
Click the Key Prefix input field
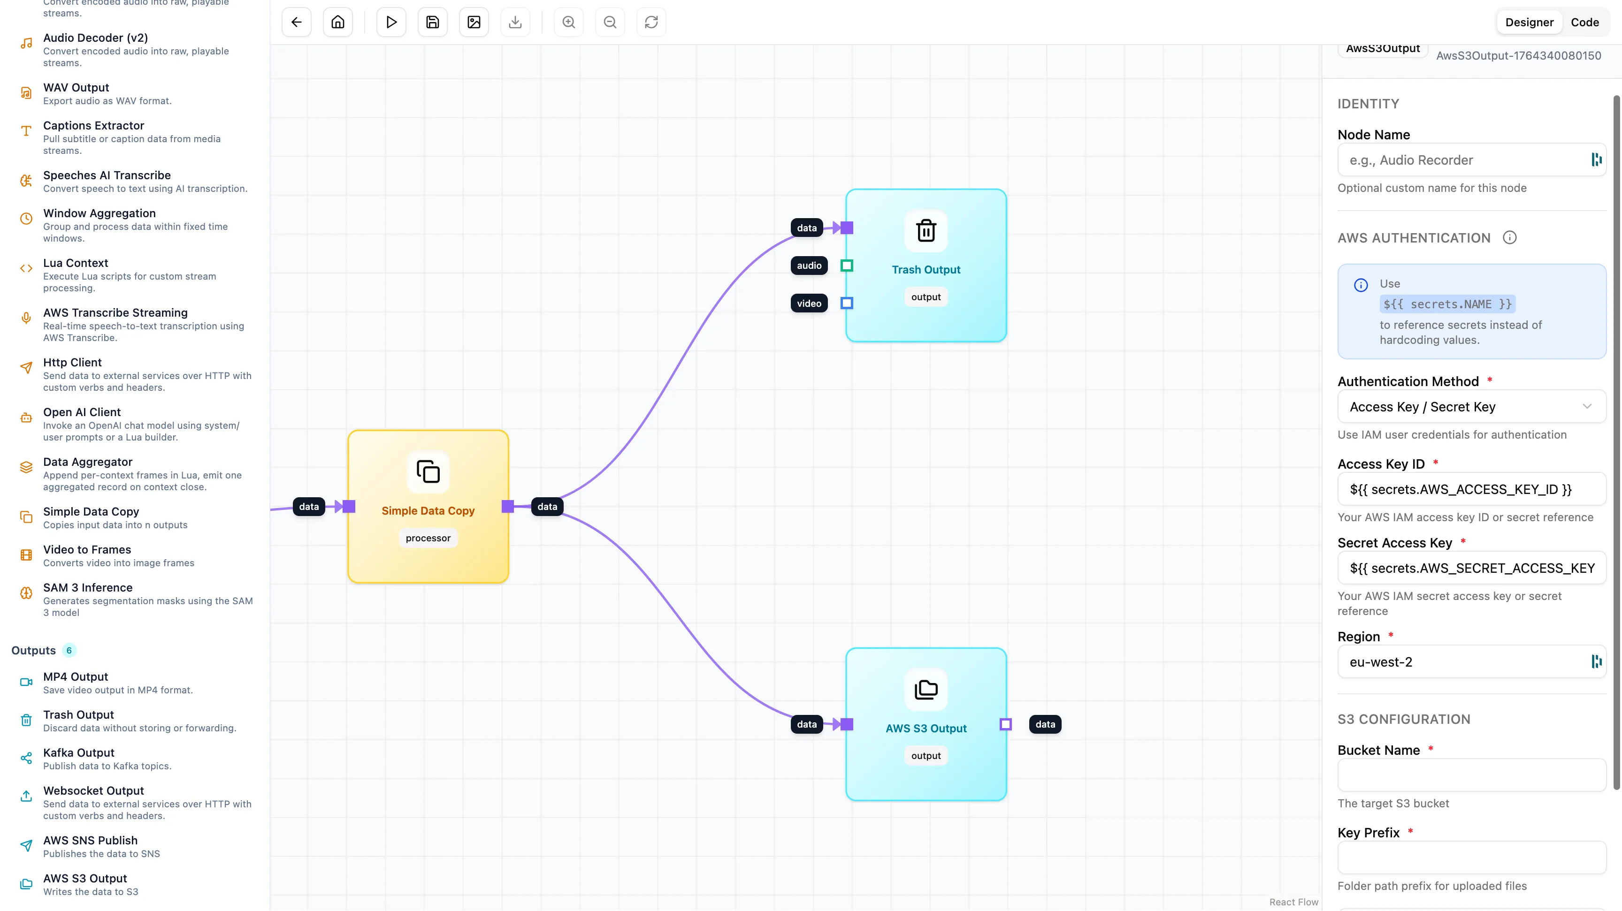point(1471,858)
